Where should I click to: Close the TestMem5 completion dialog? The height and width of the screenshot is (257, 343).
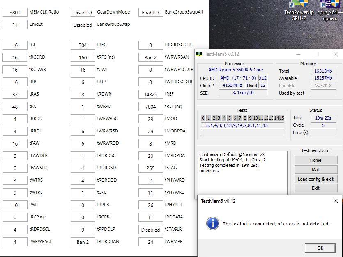pos(335,201)
